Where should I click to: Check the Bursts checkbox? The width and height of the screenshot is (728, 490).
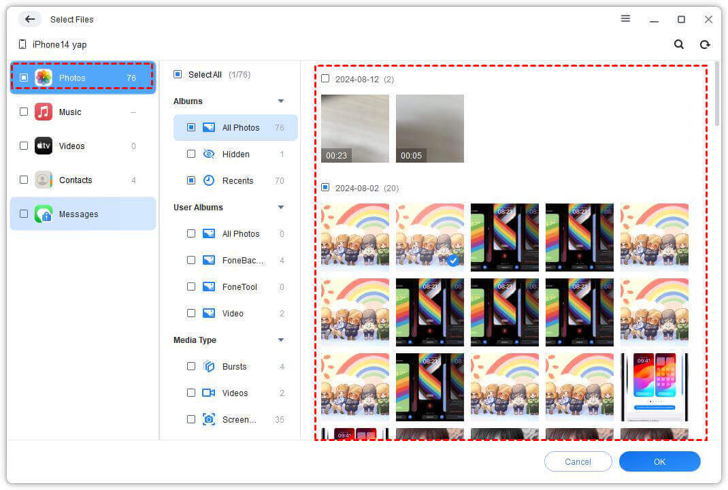point(191,366)
